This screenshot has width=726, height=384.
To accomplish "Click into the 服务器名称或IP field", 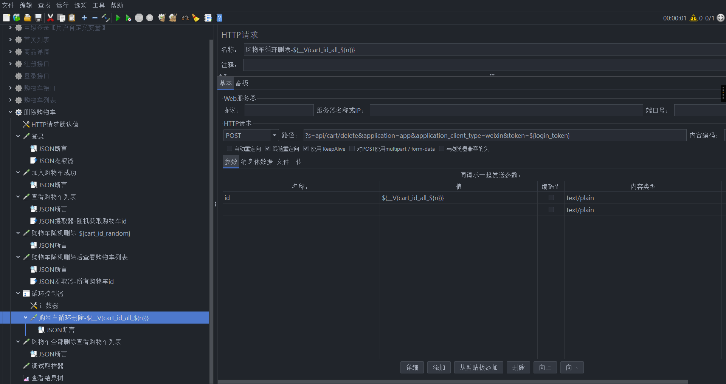I will tap(506, 110).
